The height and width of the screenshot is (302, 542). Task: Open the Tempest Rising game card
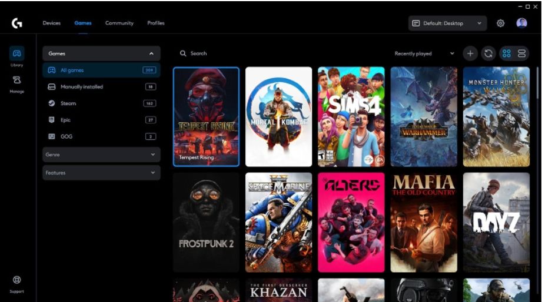pyautogui.click(x=206, y=117)
